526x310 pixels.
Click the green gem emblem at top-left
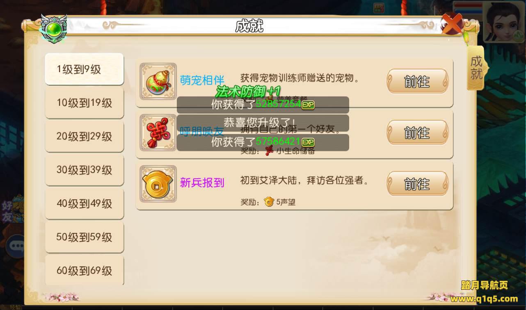[x=54, y=29]
